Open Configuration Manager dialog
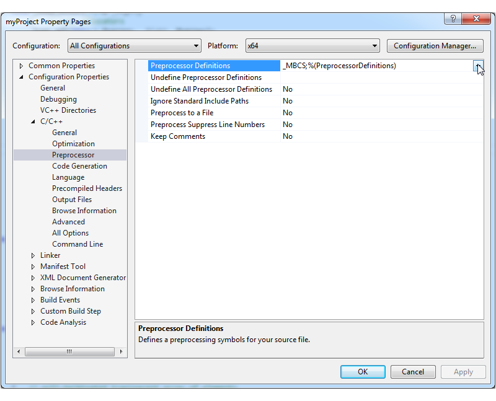This screenshot has height=401, width=496. (435, 46)
